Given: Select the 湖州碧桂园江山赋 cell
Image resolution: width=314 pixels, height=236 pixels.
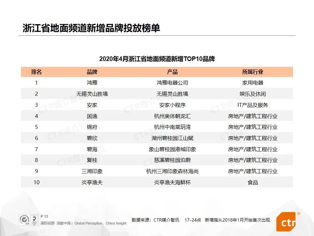Looking at the screenshot, I should tap(172, 138).
